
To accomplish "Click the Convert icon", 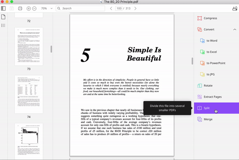I will (200, 29).
